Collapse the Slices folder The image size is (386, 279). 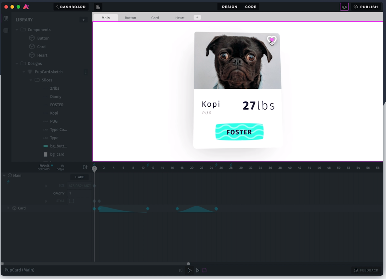(x=31, y=80)
